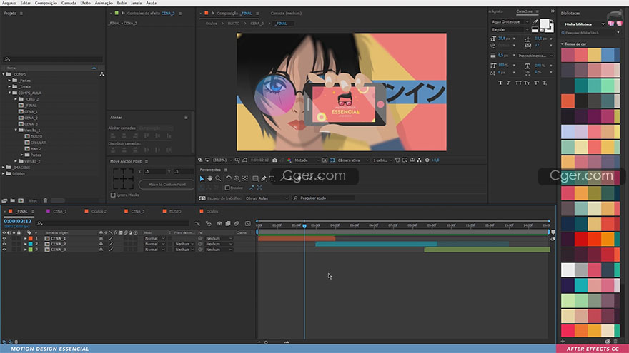Open blend mode dropdown for CENA_1
The height and width of the screenshot is (353, 629).
click(x=154, y=238)
